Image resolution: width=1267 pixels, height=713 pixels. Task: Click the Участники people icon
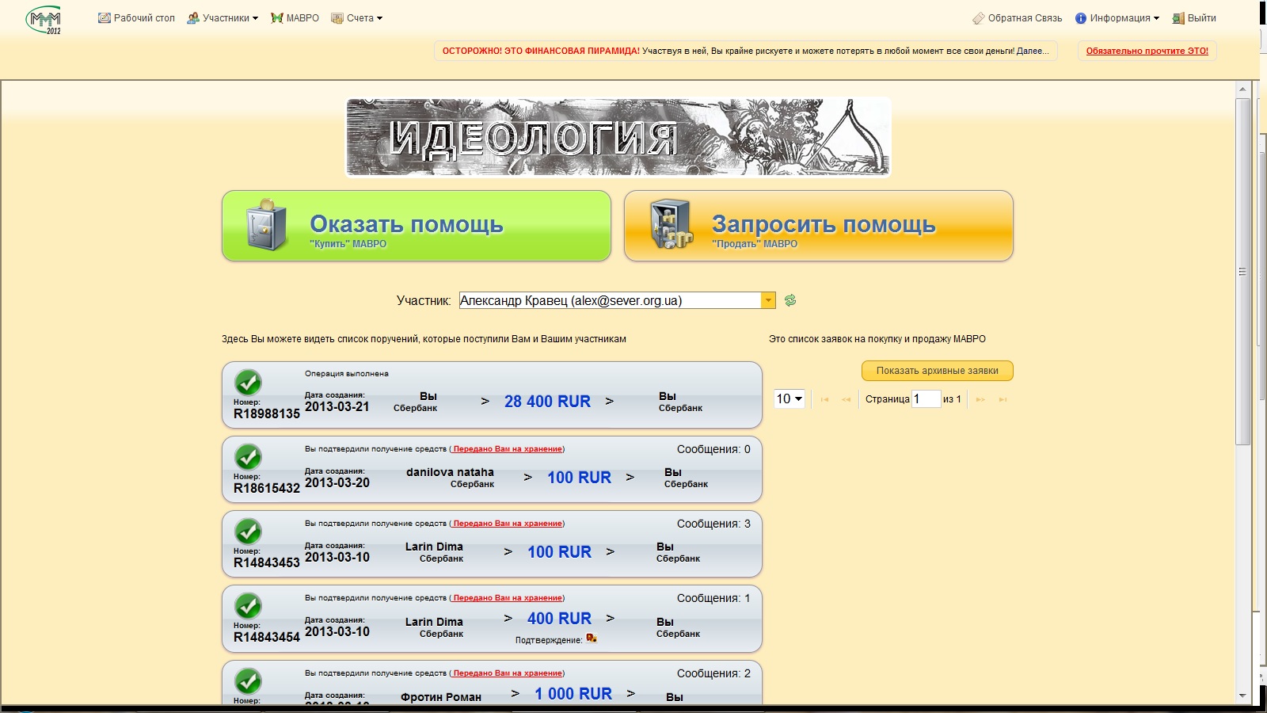click(193, 18)
